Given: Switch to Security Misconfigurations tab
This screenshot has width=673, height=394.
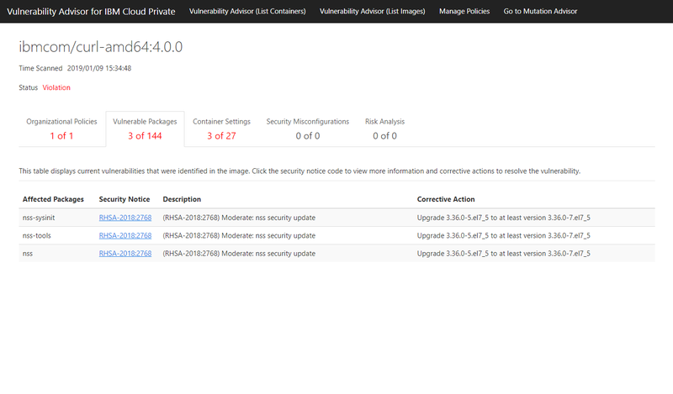Looking at the screenshot, I should tap(308, 129).
